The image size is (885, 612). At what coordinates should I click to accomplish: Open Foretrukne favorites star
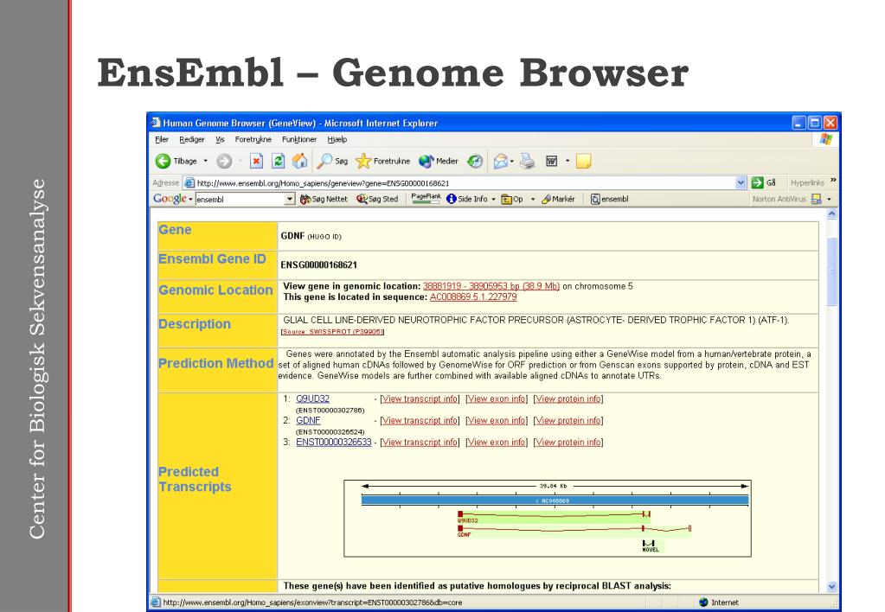[382, 162]
